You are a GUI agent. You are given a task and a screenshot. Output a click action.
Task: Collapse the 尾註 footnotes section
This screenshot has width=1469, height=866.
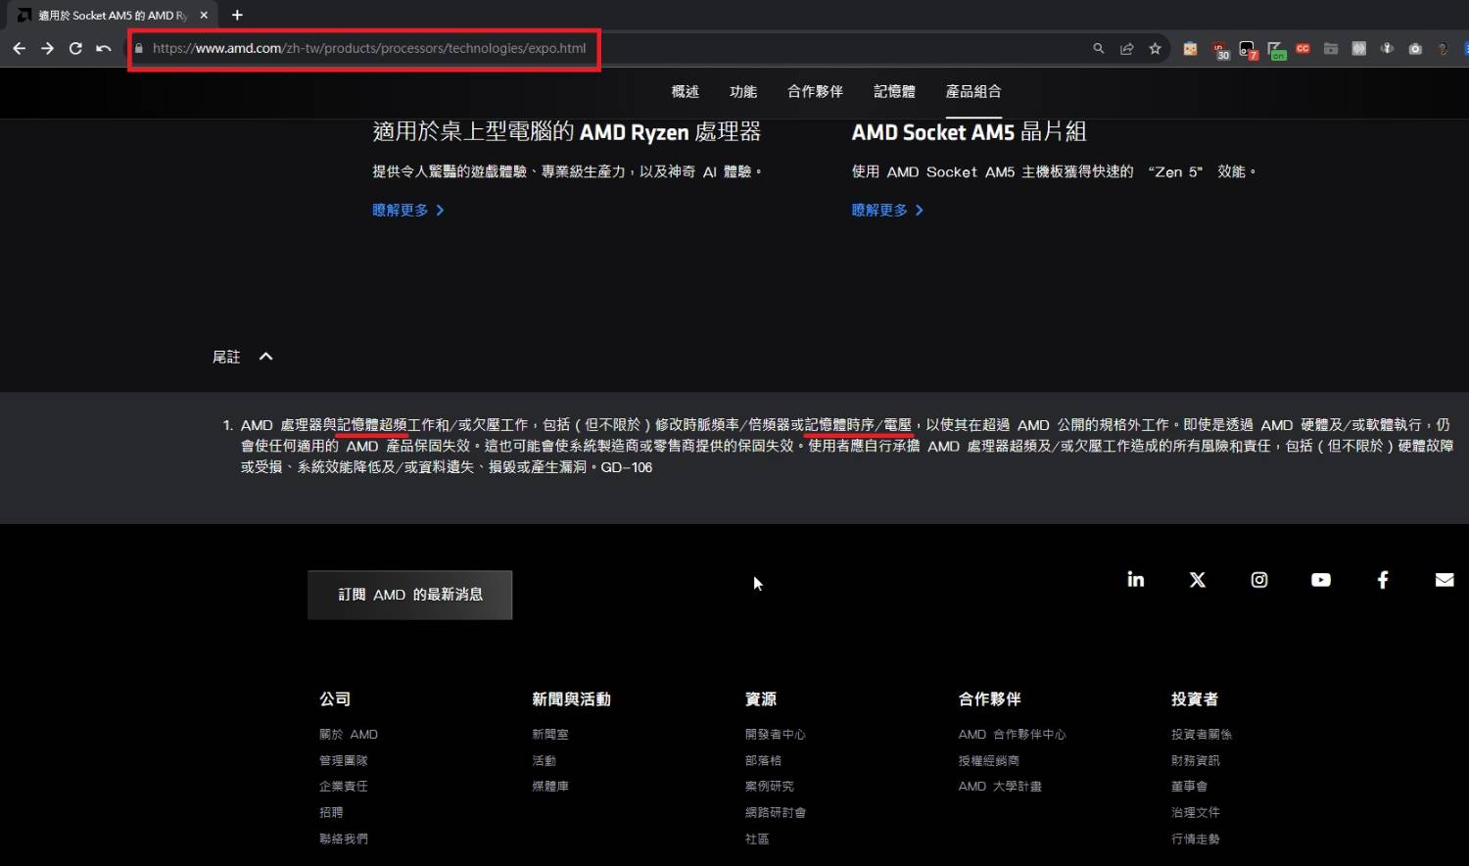[265, 357]
